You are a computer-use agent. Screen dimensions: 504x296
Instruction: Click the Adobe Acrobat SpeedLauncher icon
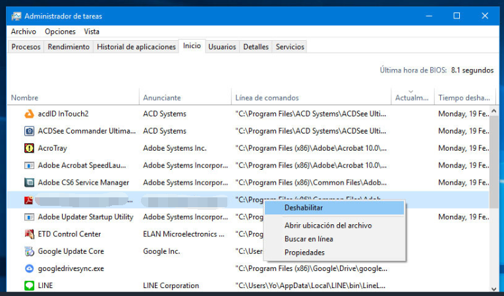(29, 165)
